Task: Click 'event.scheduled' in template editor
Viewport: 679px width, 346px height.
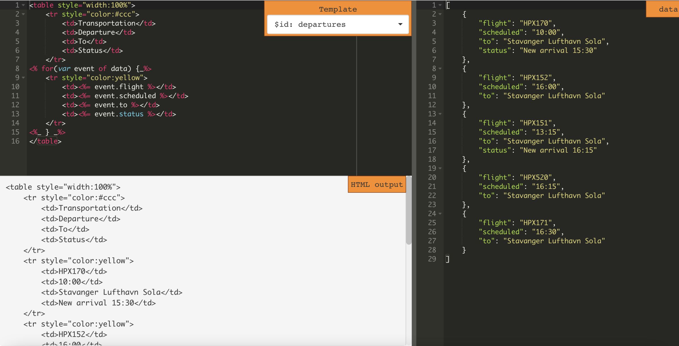Action: coord(125,96)
